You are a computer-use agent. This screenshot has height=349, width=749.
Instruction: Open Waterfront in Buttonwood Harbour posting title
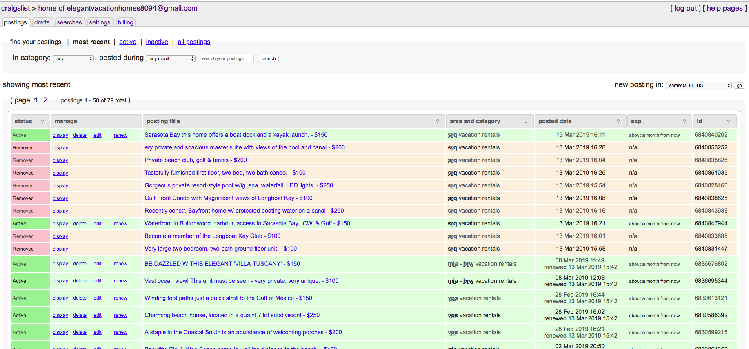[x=247, y=223]
